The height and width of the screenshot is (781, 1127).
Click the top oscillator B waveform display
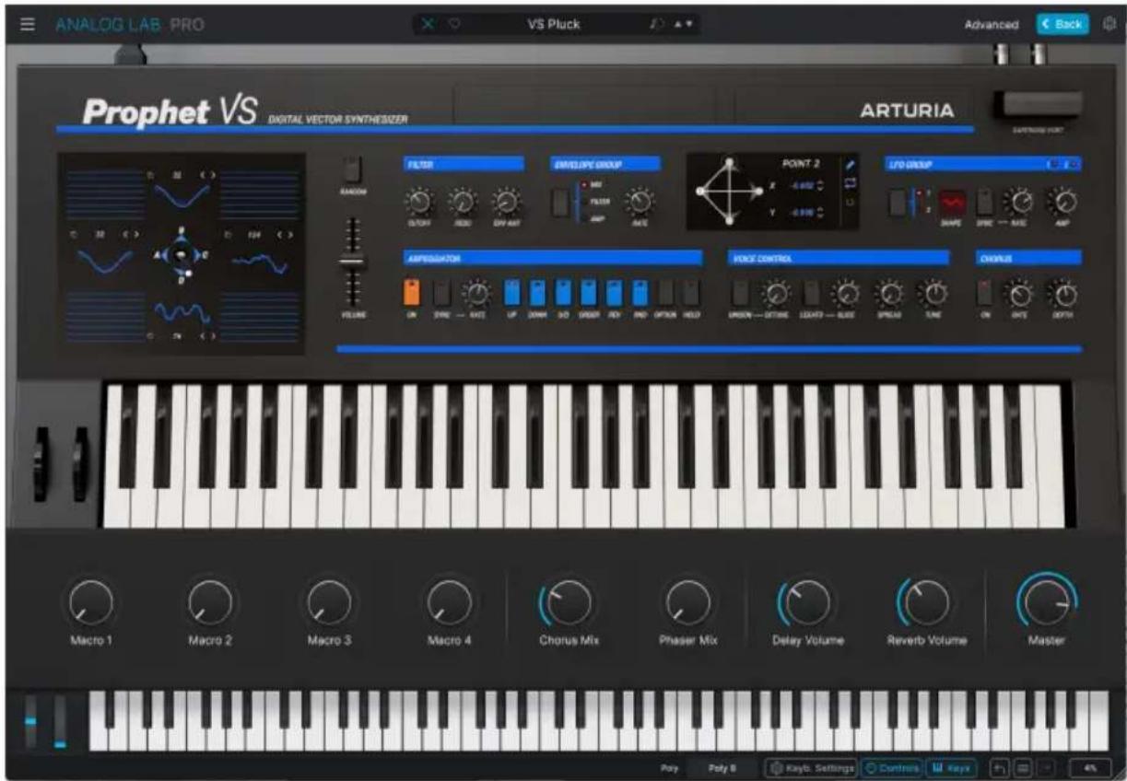(x=181, y=194)
